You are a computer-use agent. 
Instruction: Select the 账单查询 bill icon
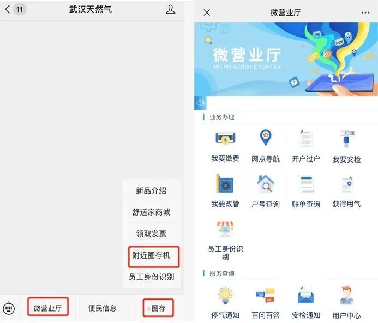(306, 184)
